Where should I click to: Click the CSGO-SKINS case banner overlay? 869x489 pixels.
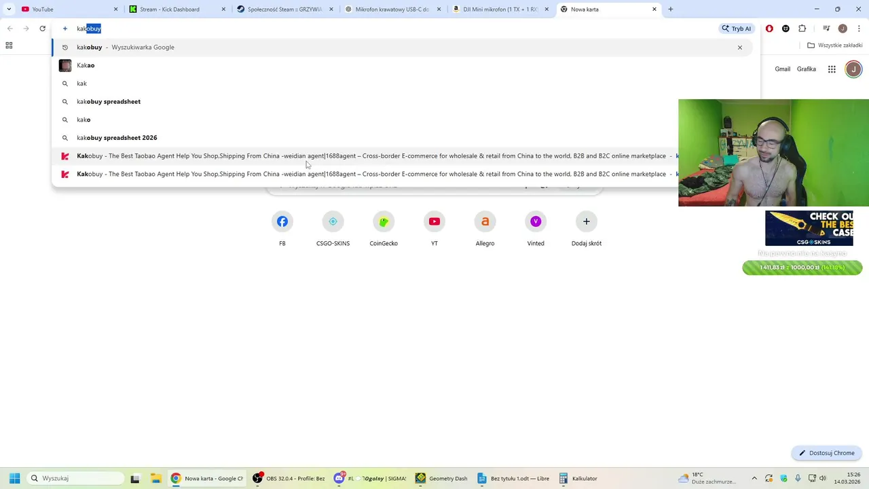click(809, 228)
